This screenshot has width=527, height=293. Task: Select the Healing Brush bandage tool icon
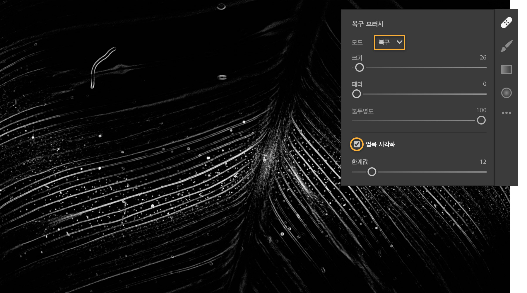(x=506, y=23)
